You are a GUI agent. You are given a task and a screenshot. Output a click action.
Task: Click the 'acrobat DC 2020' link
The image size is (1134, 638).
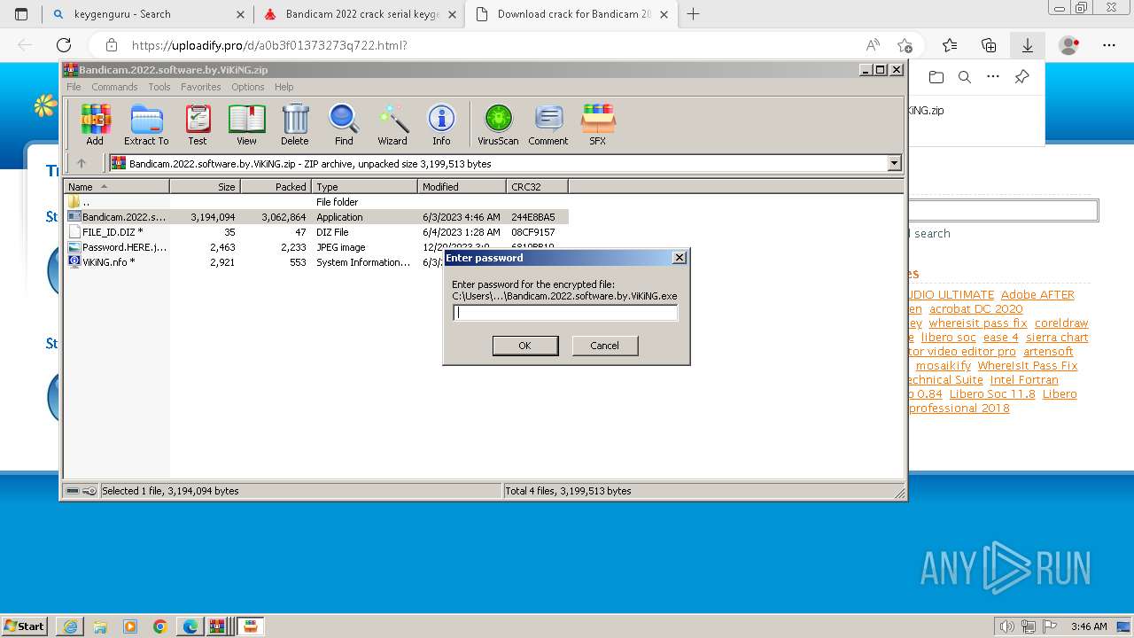point(975,309)
